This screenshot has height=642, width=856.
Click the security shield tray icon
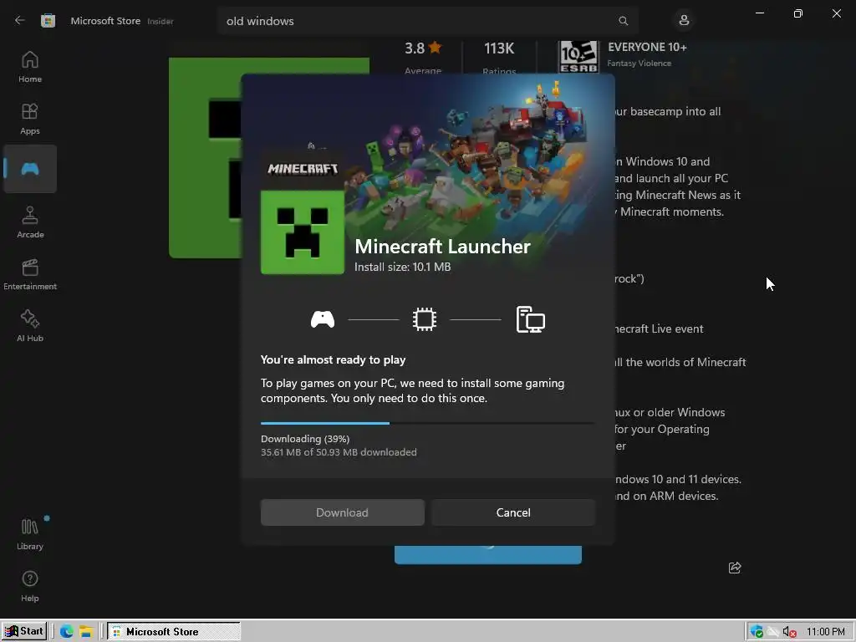pyautogui.click(x=757, y=632)
